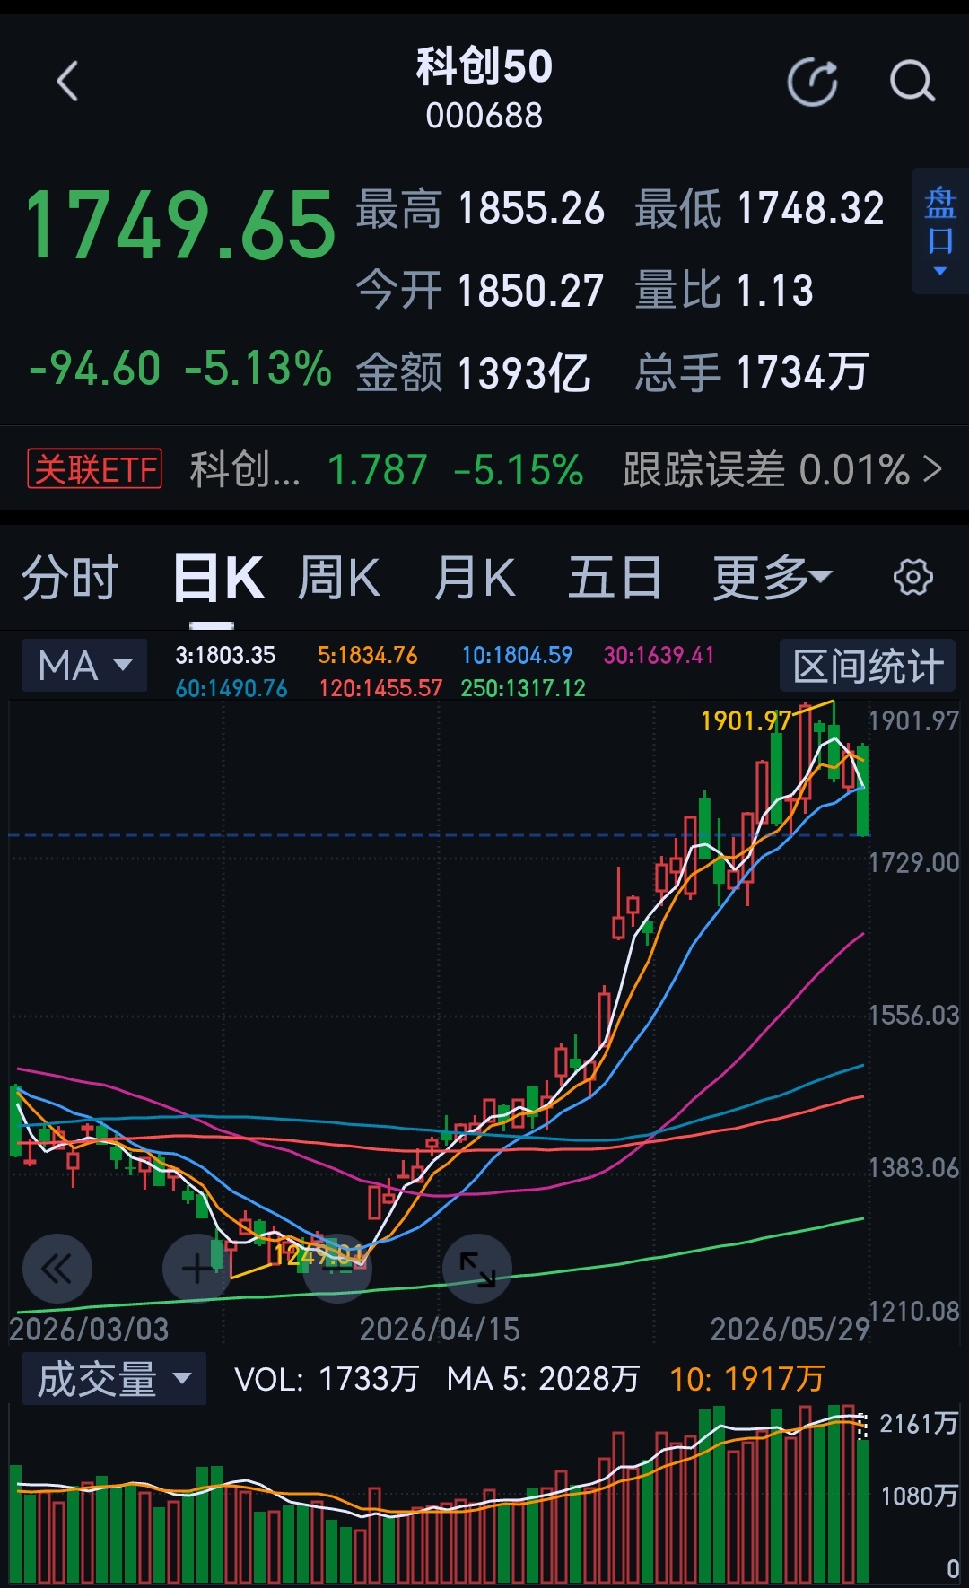The height and width of the screenshot is (1588, 969).
Task: Refresh the quote data
Action: [x=813, y=82]
